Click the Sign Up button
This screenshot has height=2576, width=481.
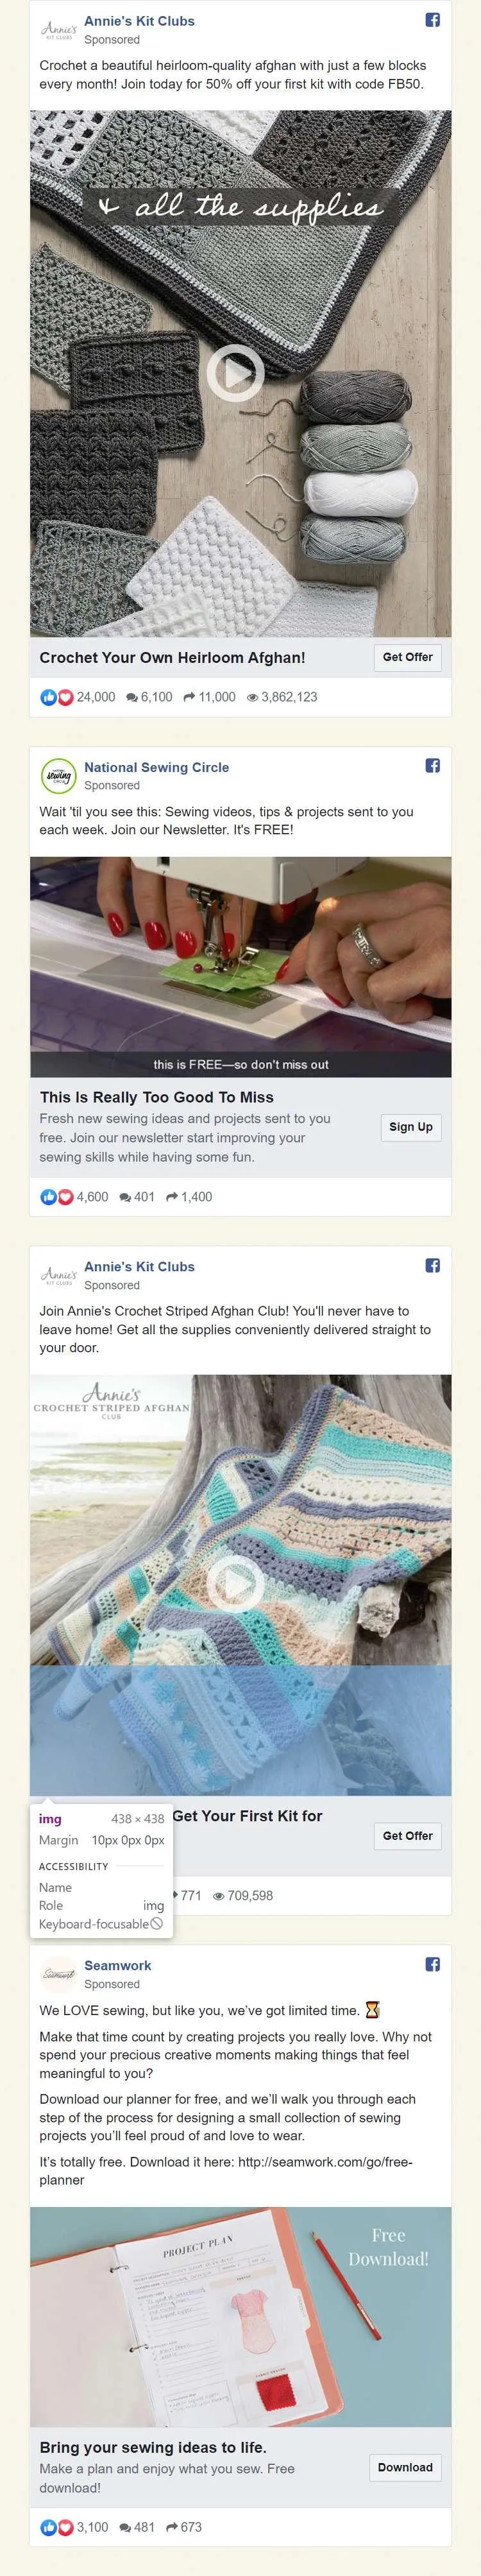coord(410,1127)
